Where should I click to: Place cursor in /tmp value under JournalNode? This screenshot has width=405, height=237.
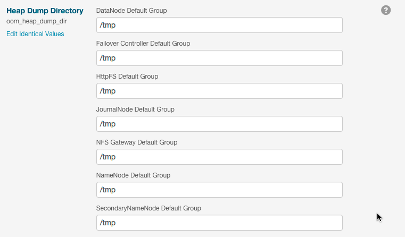pos(108,124)
